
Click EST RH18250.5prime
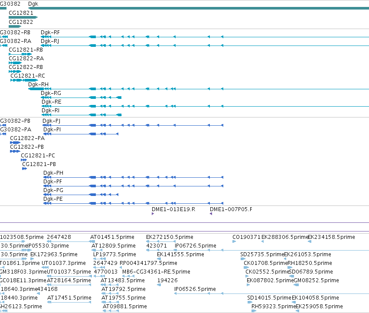pos(310,263)
